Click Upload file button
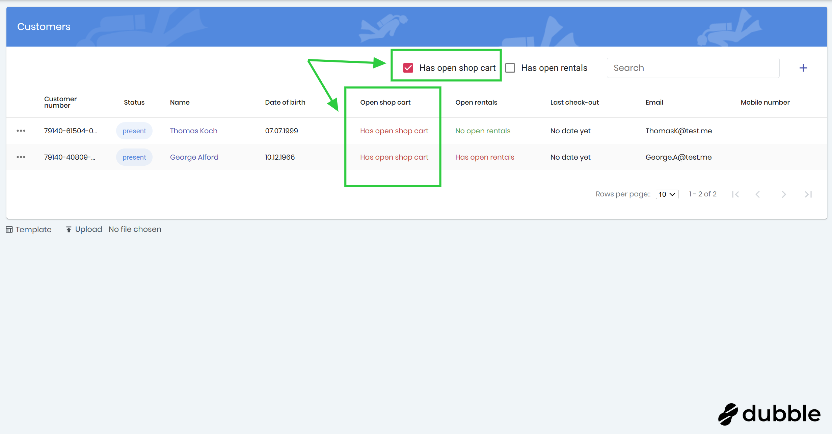Viewport: 832px width, 434px height. pos(84,229)
